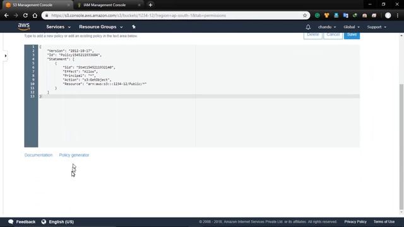404x227 pixels.
Task: Change language English (US)
Action: 61,221
